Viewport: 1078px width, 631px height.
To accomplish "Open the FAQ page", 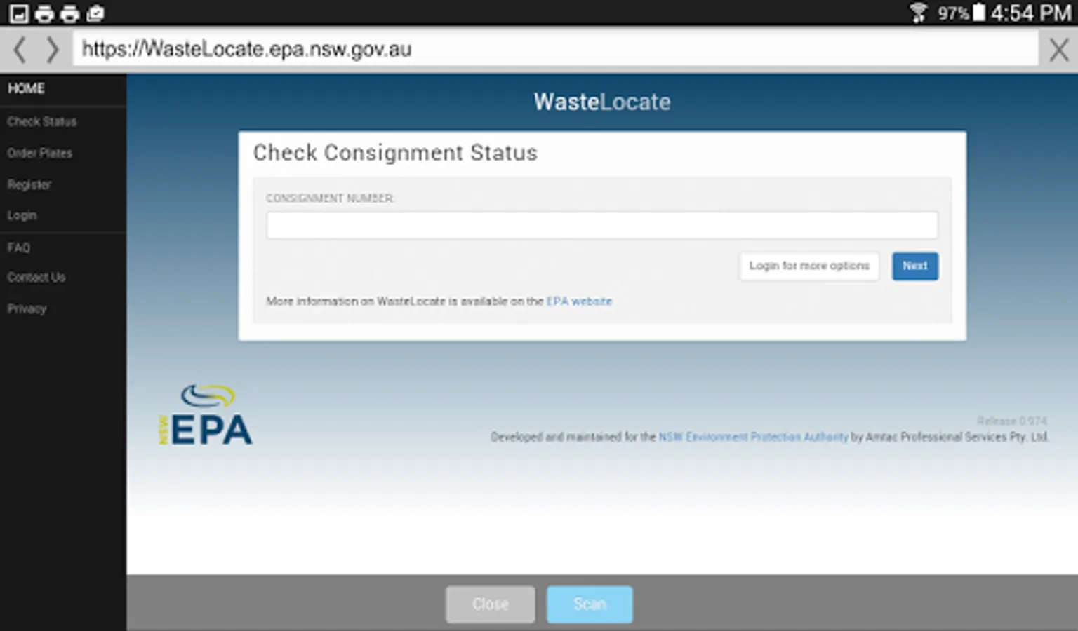I will (18, 247).
